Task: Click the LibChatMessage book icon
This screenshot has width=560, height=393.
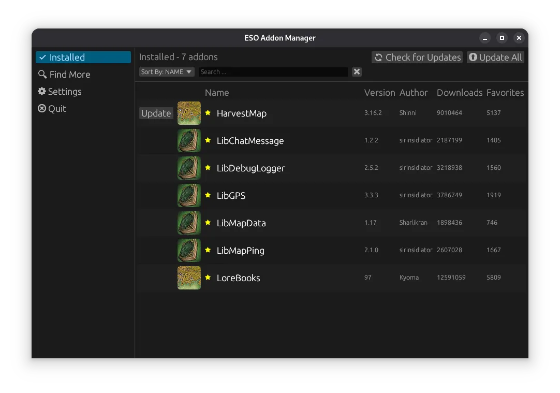Action: pyautogui.click(x=189, y=140)
